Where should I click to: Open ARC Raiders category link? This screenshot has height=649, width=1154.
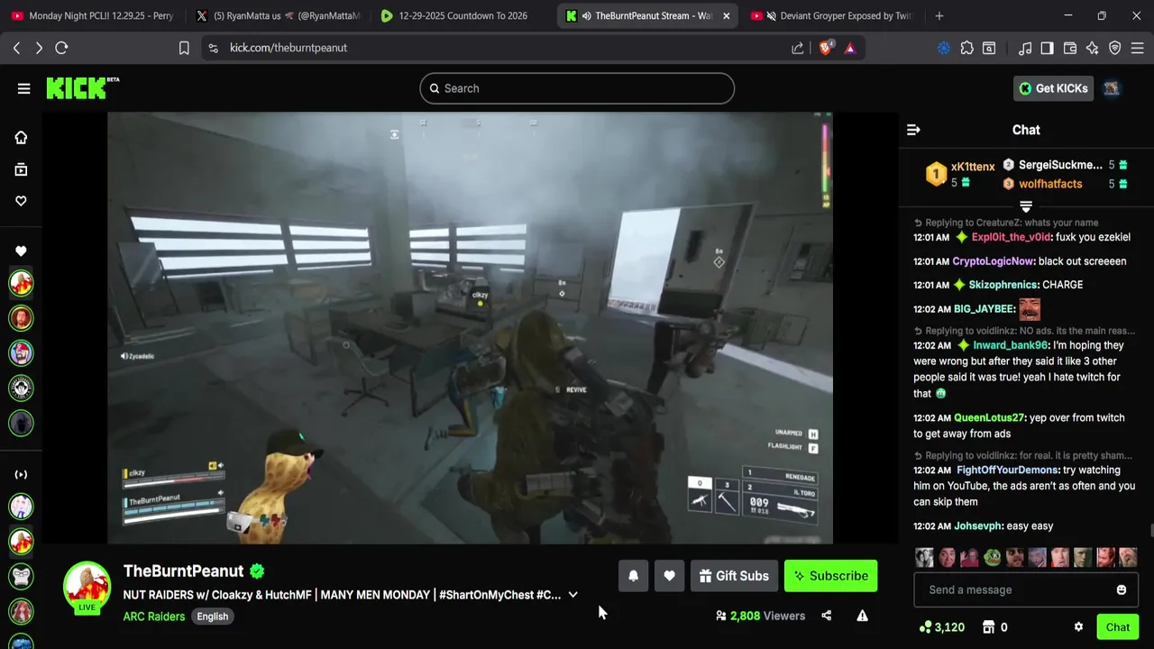(x=154, y=617)
